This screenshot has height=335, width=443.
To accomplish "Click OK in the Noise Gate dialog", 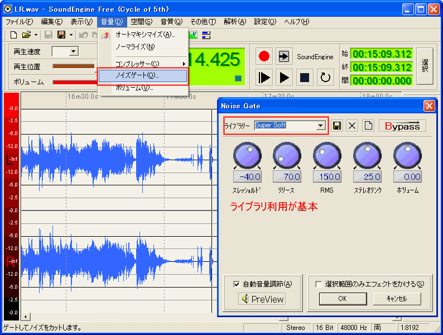I will click(343, 299).
